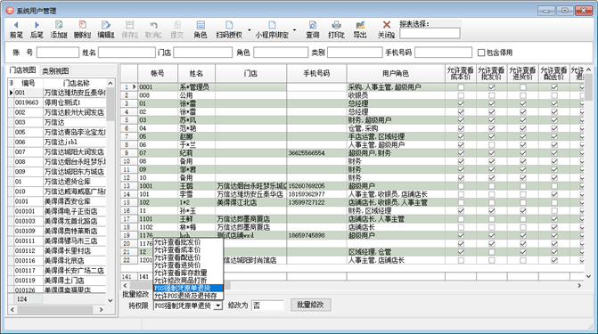Viewport: 598px width, 334px height.
Task: Switch to the 类别视图 tab
Action: (x=55, y=71)
